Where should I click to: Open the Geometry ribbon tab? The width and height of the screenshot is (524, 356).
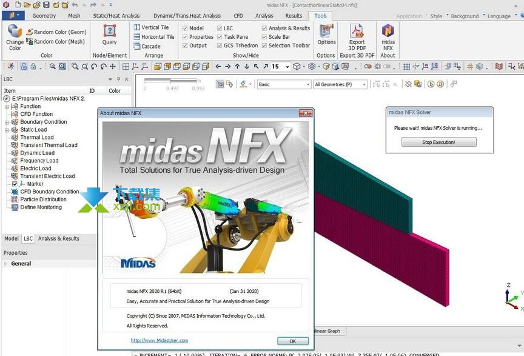pyautogui.click(x=44, y=16)
